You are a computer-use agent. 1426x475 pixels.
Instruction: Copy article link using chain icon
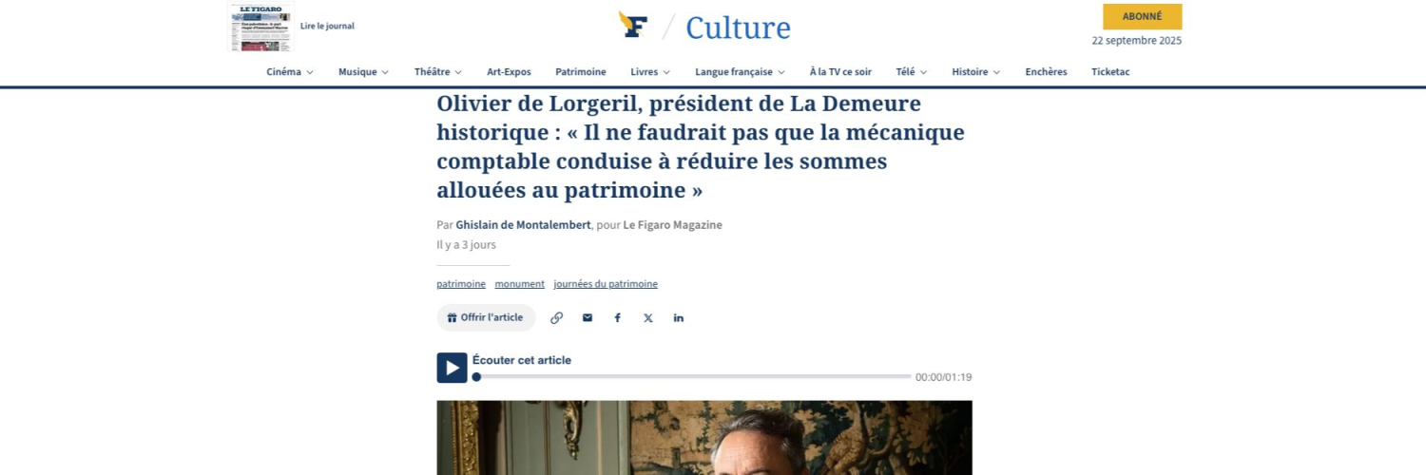coord(557,318)
